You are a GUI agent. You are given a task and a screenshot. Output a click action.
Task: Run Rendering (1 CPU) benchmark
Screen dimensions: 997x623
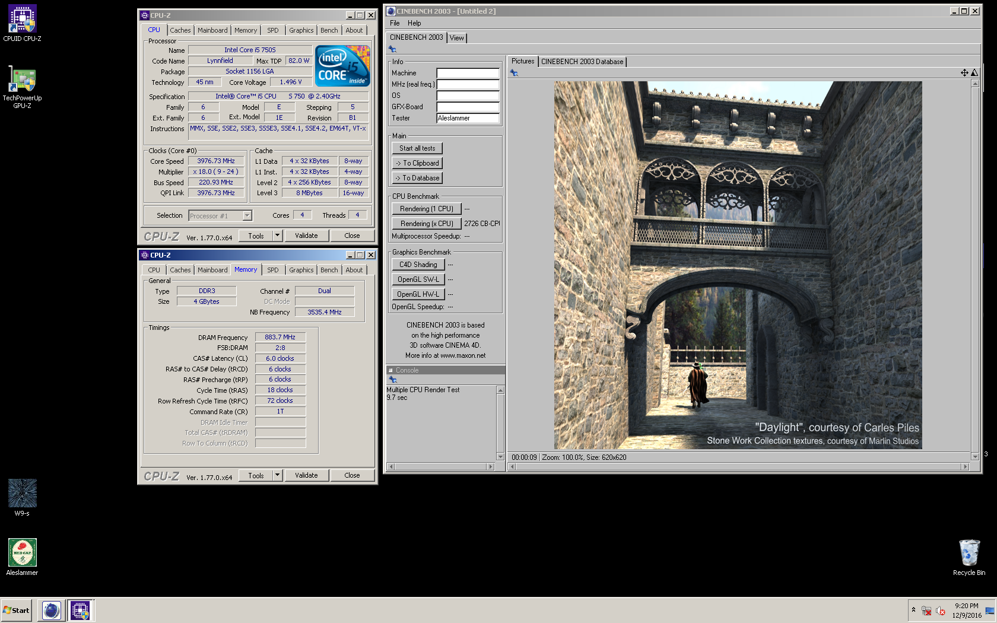(x=427, y=209)
